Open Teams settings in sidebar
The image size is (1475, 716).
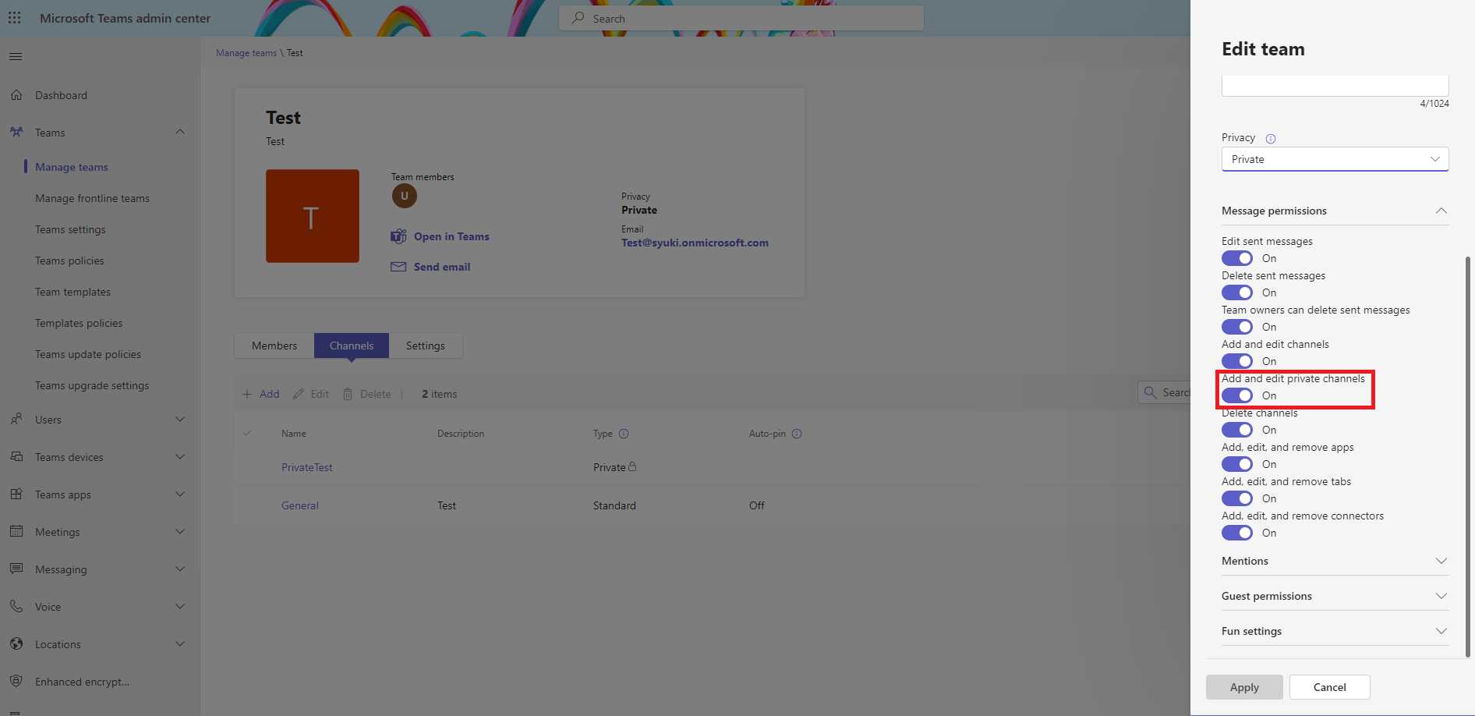(x=70, y=229)
